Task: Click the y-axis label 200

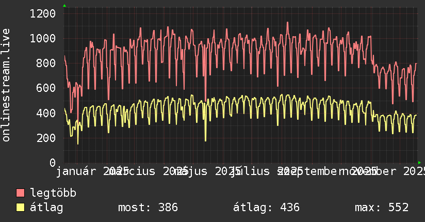Action: (46, 138)
